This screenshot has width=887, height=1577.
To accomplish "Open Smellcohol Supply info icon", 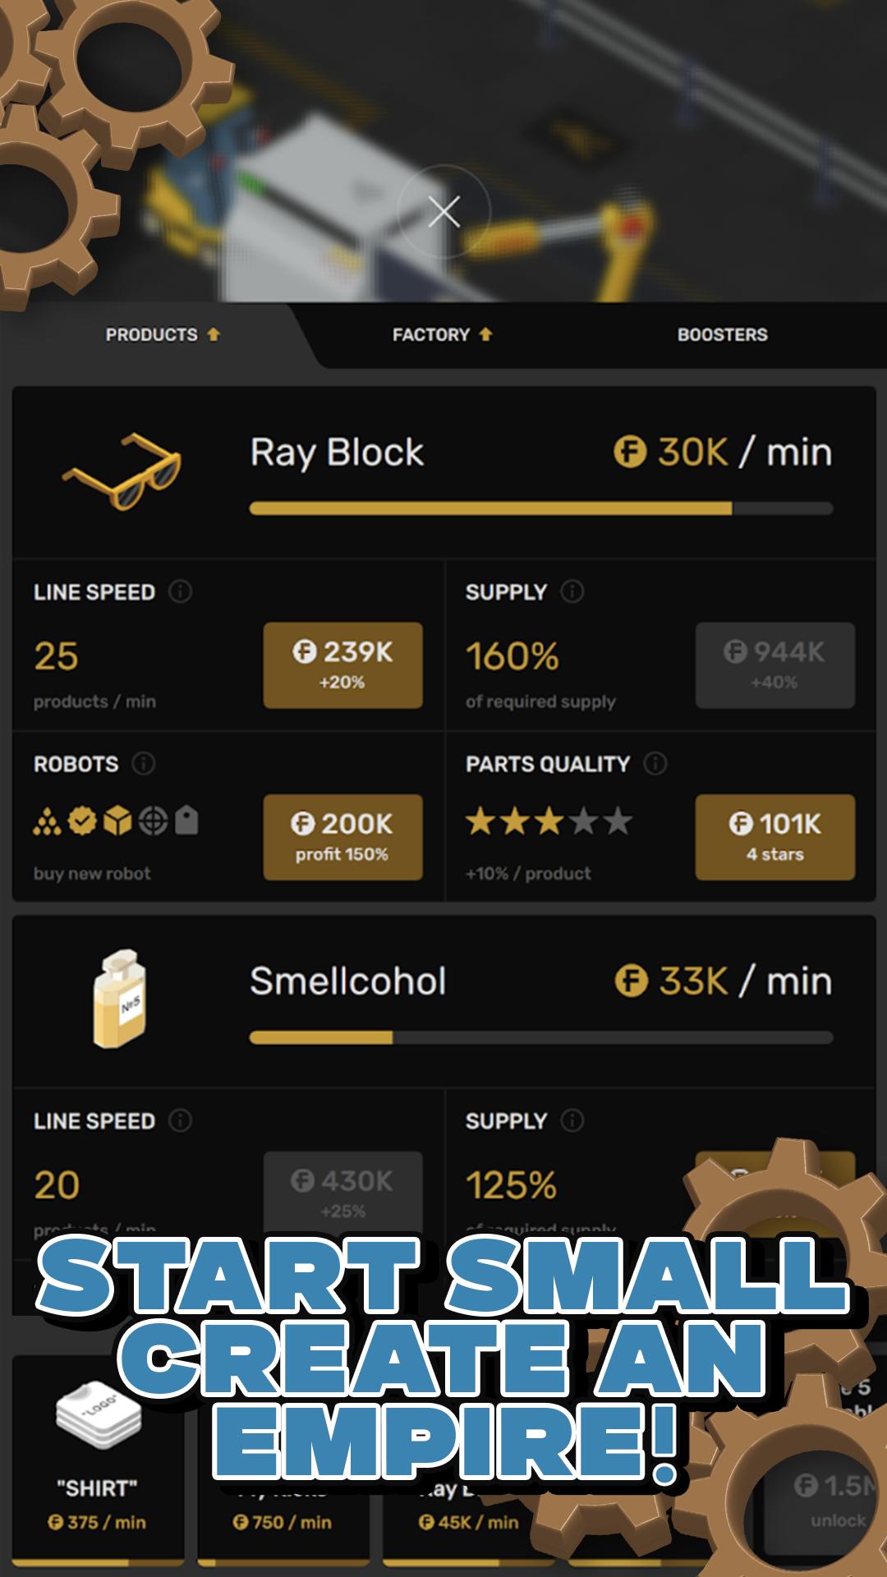I will coord(572,1120).
